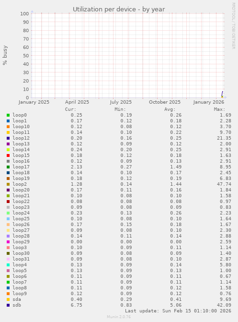
Task: Click the loop11 max value 9.70
Action: click(x=226, y=132)
